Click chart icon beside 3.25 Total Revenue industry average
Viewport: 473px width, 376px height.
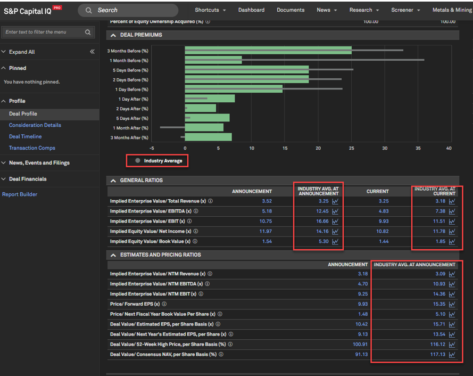point(335,201)
